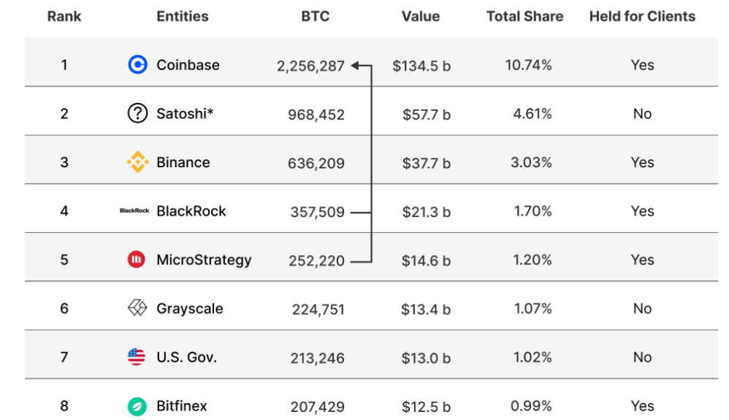Click the Value column header
The image size is (729, 420).
pyautogui.click(x=421, y=16)
